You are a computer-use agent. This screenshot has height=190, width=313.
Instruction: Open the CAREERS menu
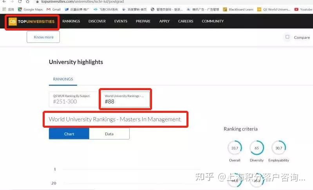186,21
